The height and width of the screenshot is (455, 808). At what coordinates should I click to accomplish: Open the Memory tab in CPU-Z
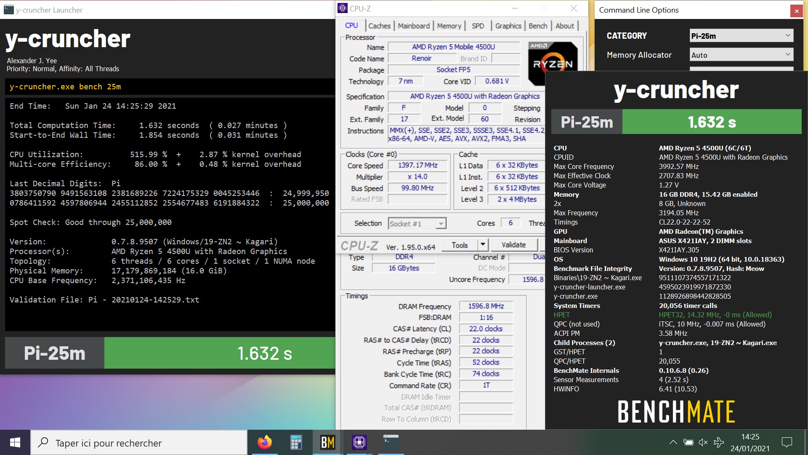(x=449, y=26)
